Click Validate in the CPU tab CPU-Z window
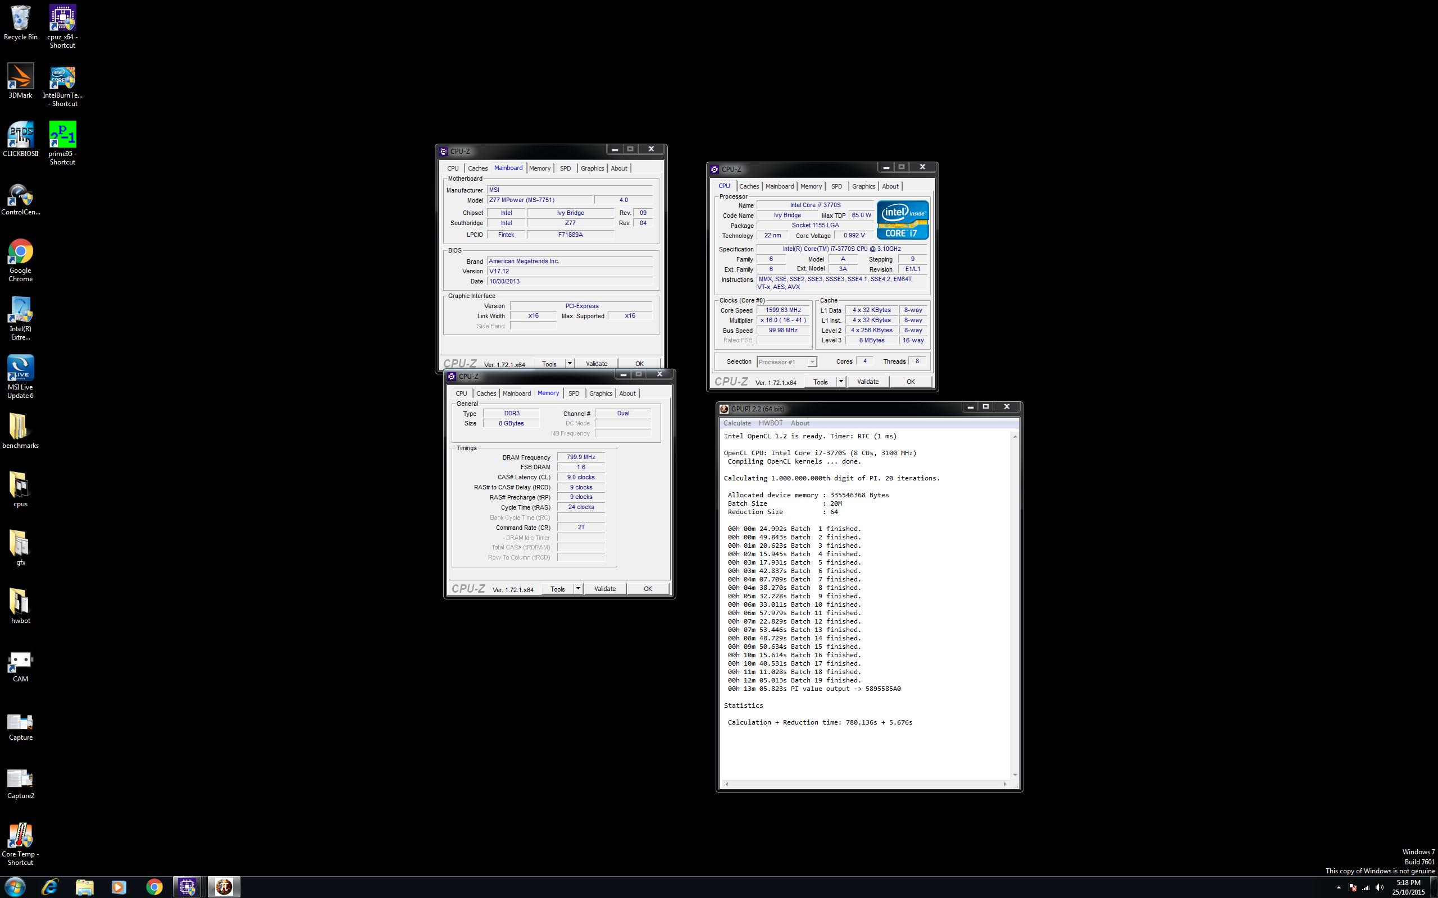 867,381
